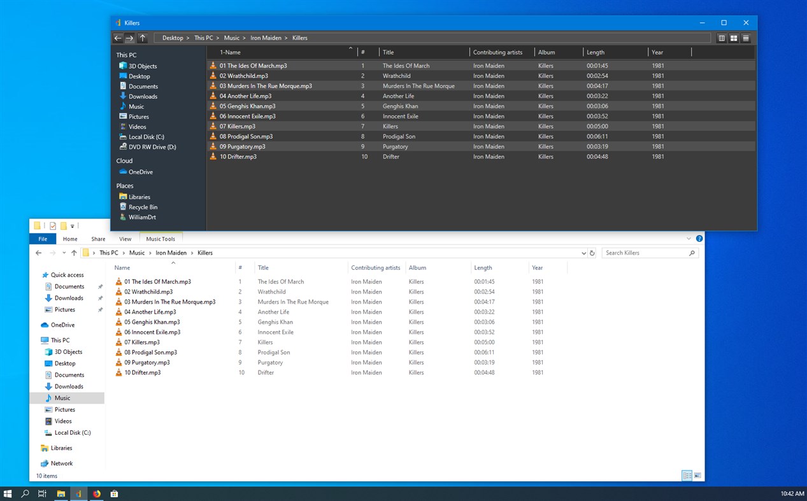Expand the Quick Access Toolbar customization dropdown
The height and width of the screenshot is (501, 807).
point(72,226)
